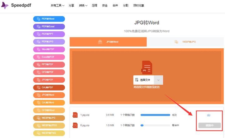
Task: Select Word转PDF in the sidebar
Action: click(49, 49)
